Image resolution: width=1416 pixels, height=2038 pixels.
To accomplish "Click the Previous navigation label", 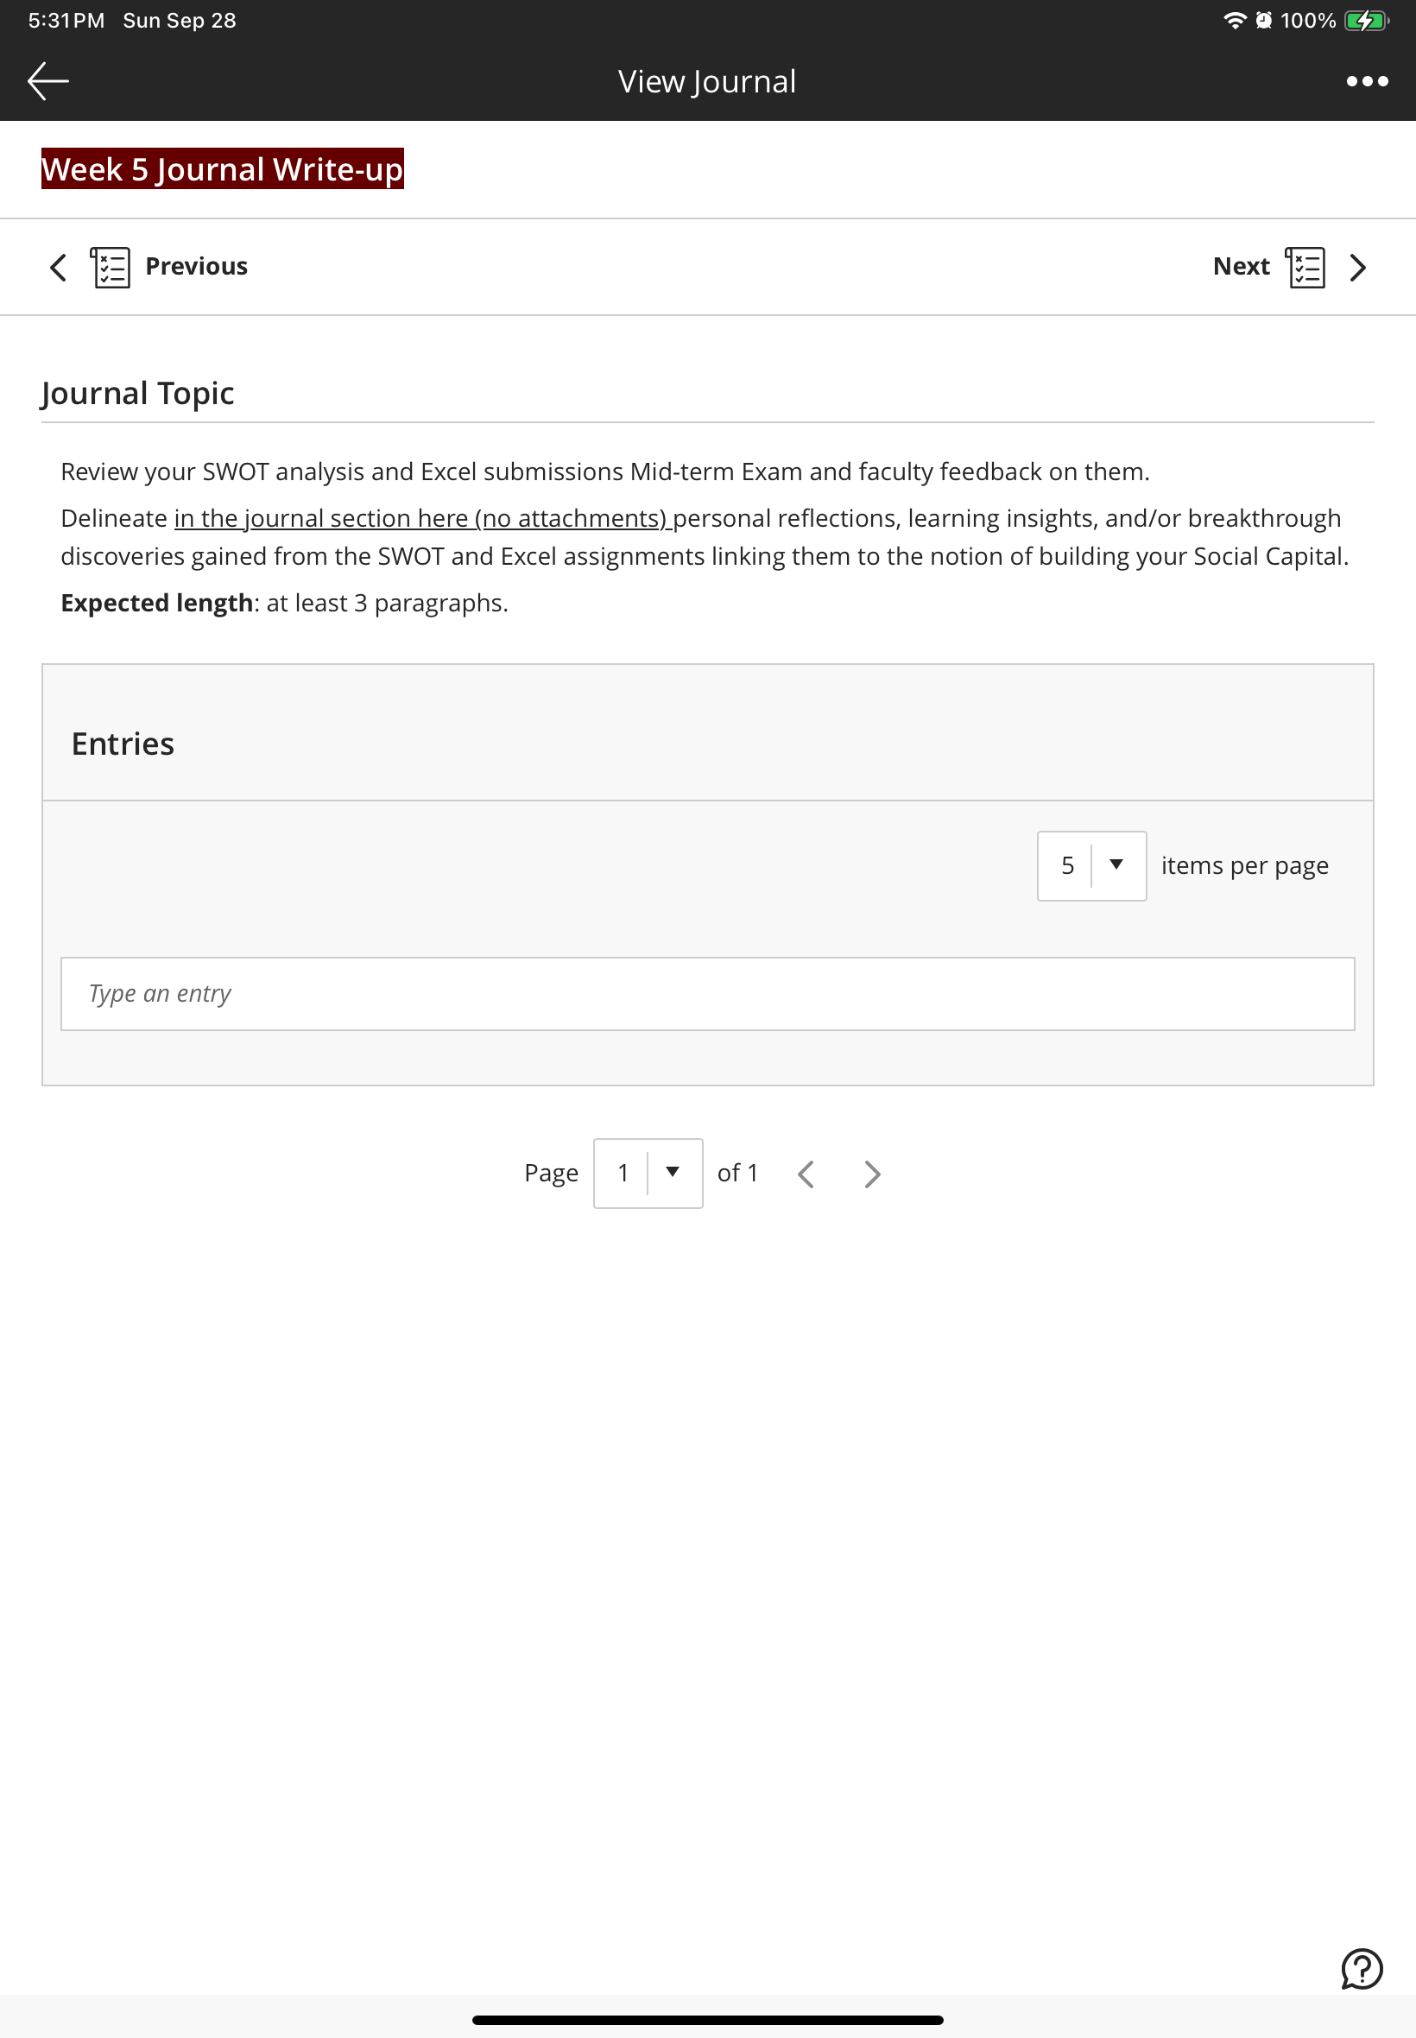I will click(196, 266).
